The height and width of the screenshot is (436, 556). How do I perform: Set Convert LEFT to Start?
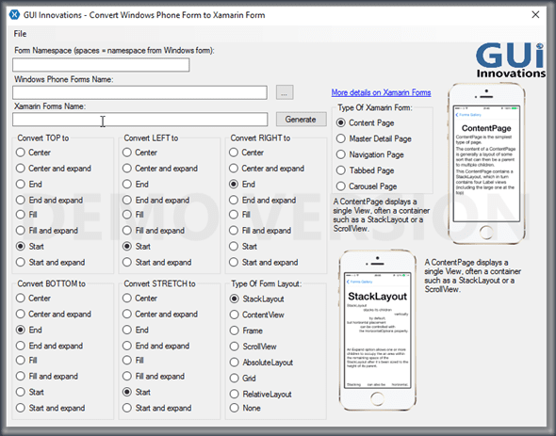tap(137, 247)
